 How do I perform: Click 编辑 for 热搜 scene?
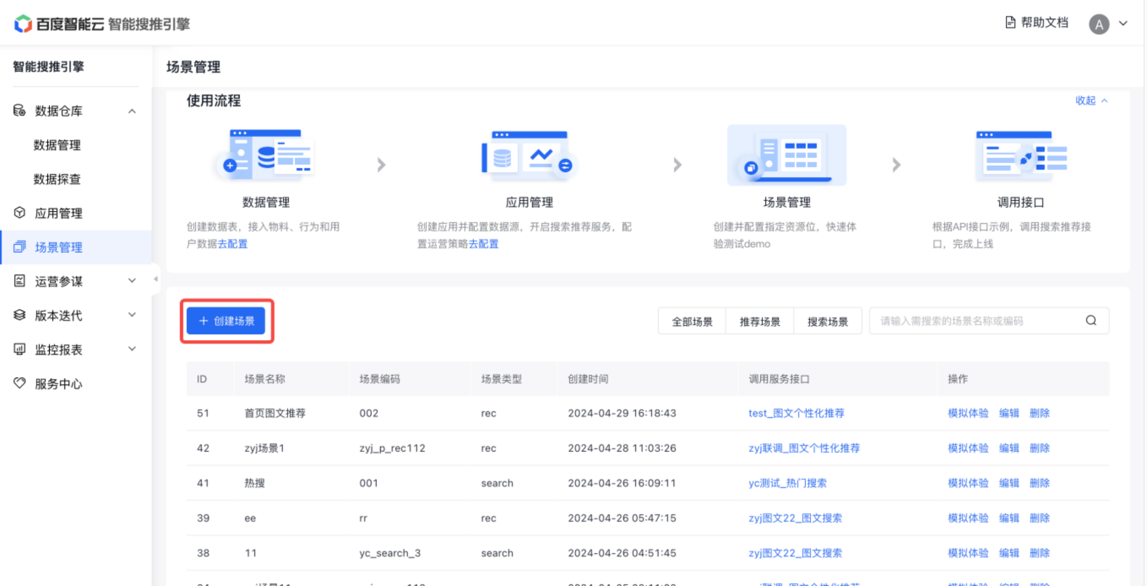click(1009, 483)
